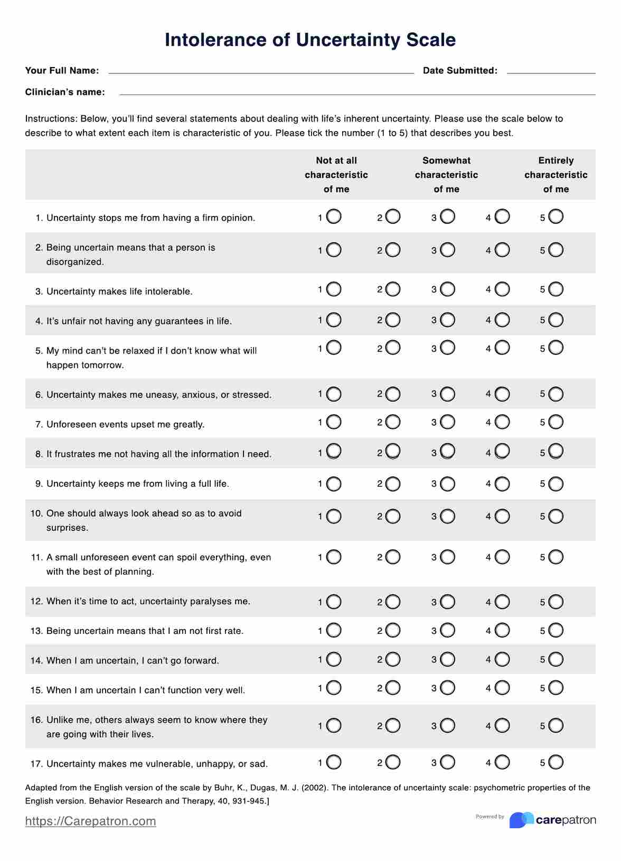This screenshot has height=861, width=621.
Task: Mark rating 1 for question 11
Action: pyautogui.click(x=334, y=557)
